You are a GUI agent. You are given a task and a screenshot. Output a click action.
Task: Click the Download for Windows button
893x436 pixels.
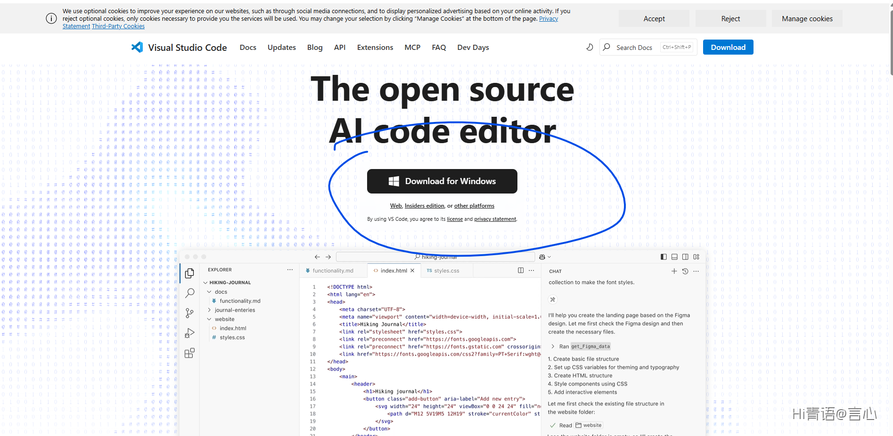point(442,181)
